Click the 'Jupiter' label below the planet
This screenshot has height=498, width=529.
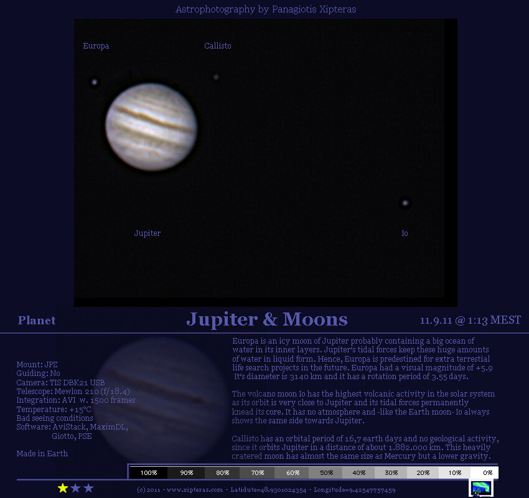point(147,233)
